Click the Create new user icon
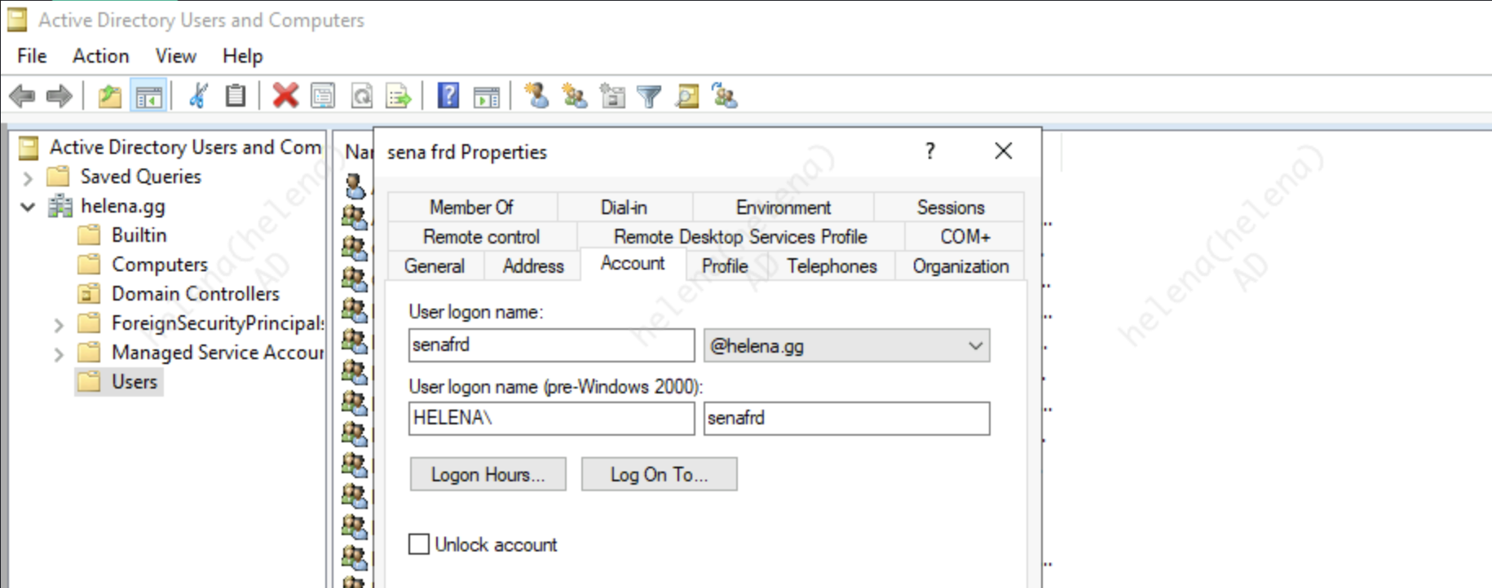Viewport: 1492px width, 588px height. (x=536, y=96)
